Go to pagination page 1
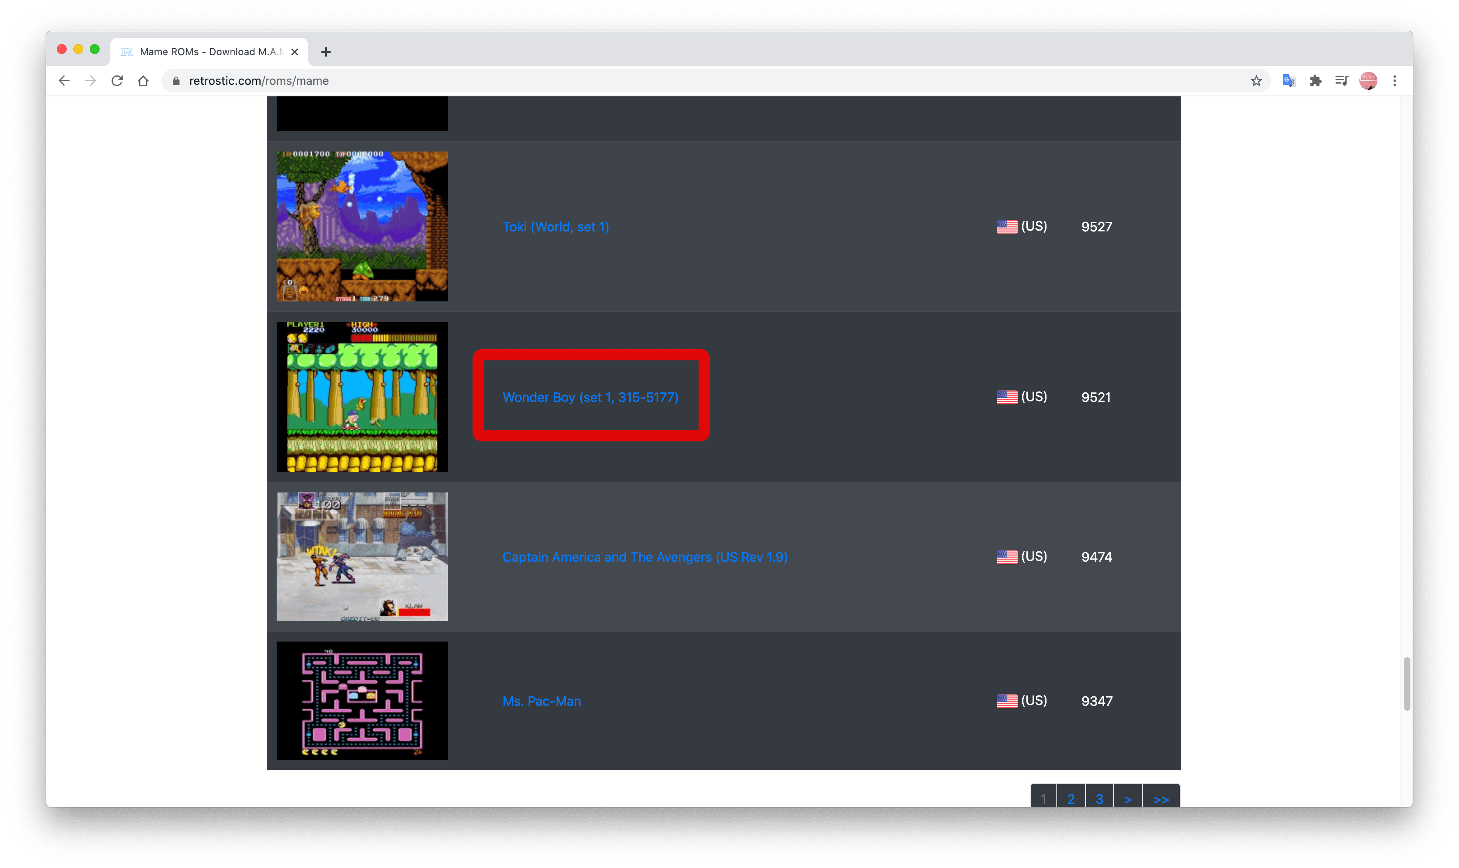The height and width of the screenshot is (868, 1459). pyautogui.click(x=1043, y=797)
